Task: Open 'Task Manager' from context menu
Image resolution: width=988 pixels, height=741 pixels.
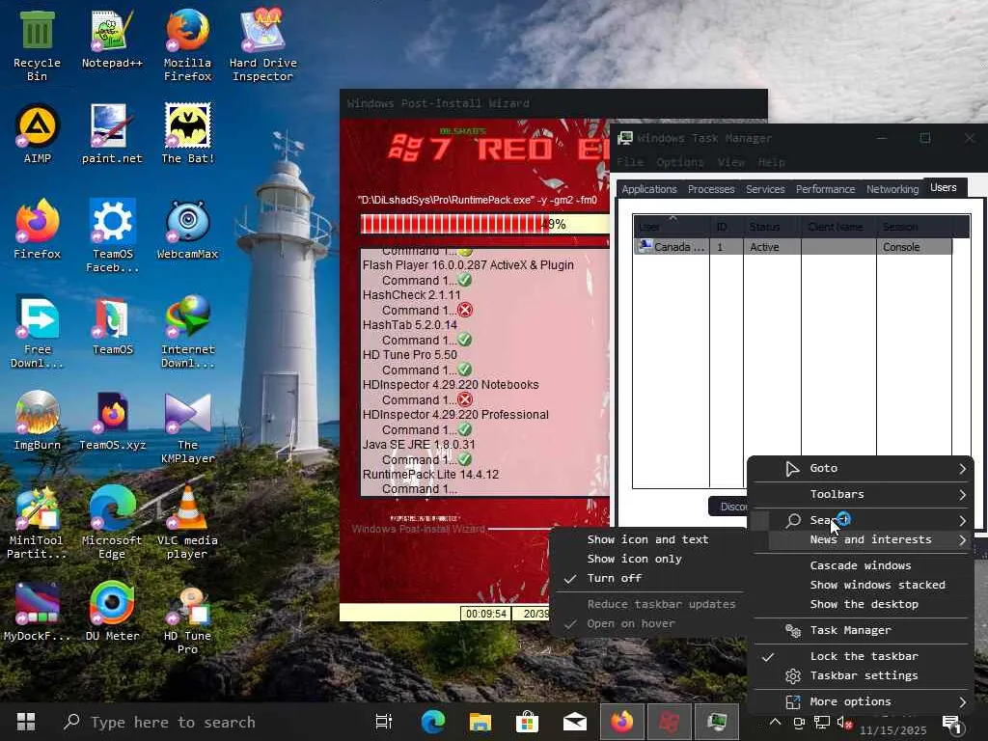Action: coord(861,630)
